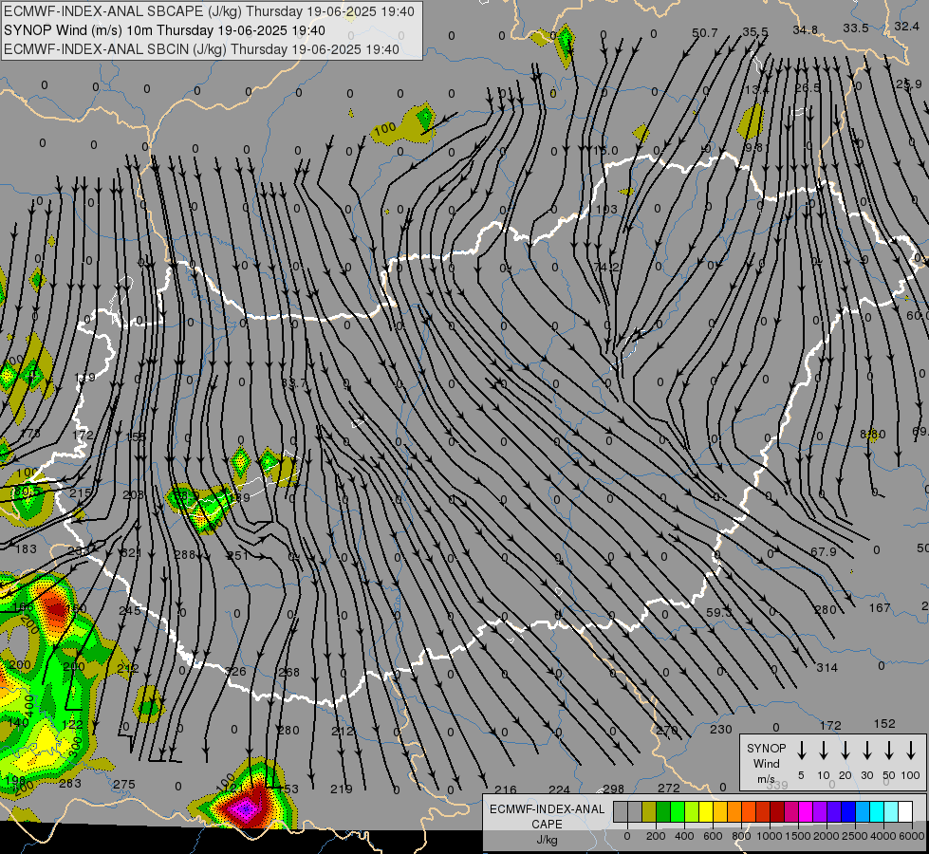Click the map value 74.2
The height and width of the screenshot is (854, 929).
click(606, 268)
